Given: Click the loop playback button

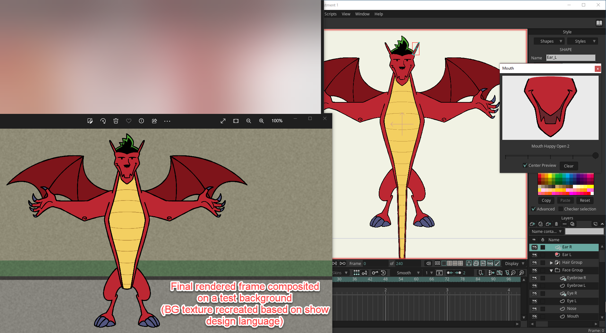Looking at the screenshot, I should (343, 263).
